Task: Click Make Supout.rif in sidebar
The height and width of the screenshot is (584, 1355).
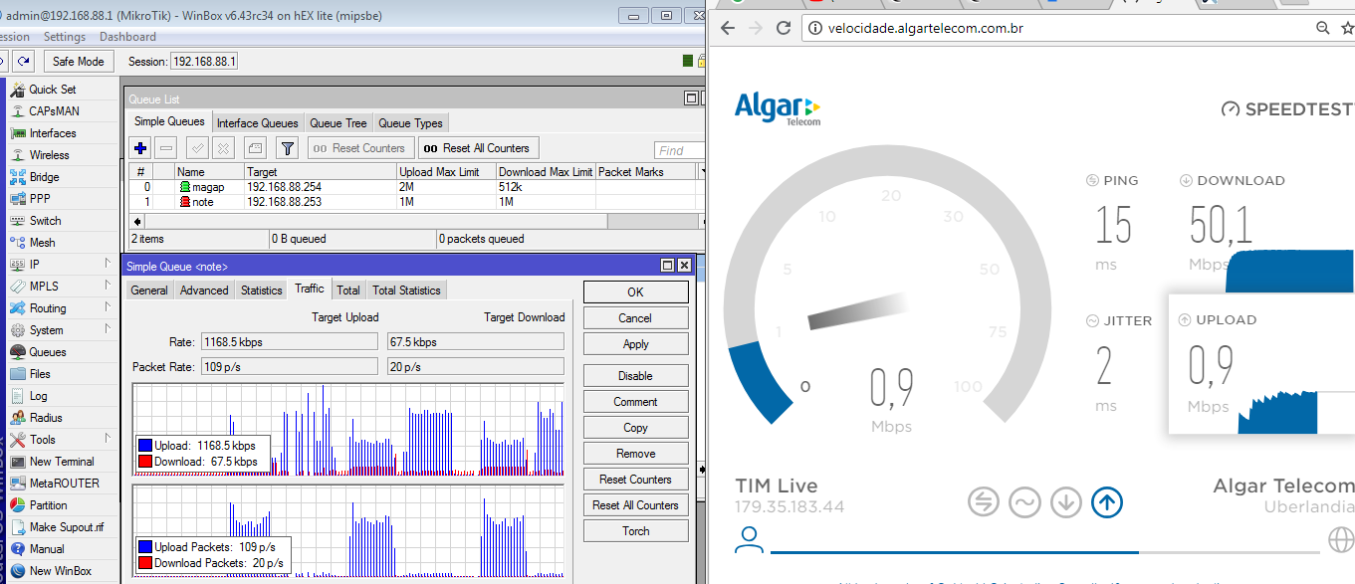Action: pos(67,527)
